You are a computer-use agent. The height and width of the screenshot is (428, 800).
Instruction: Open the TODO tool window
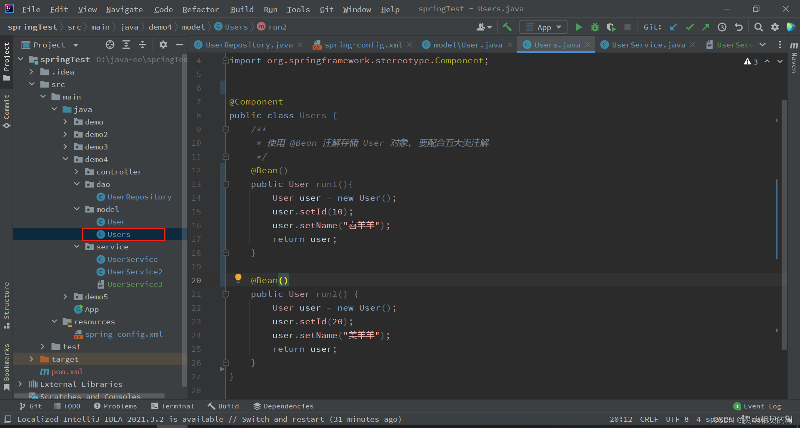pyautogui.click(x=67, y=406)
